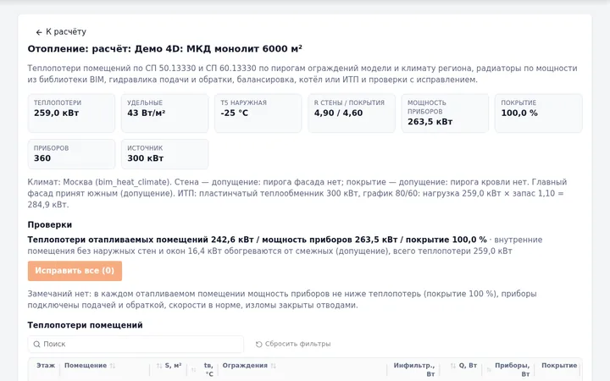Click the 'Теплопотери помещений' section heading
The height and width of the screenshot is (381, 610).
86,325
